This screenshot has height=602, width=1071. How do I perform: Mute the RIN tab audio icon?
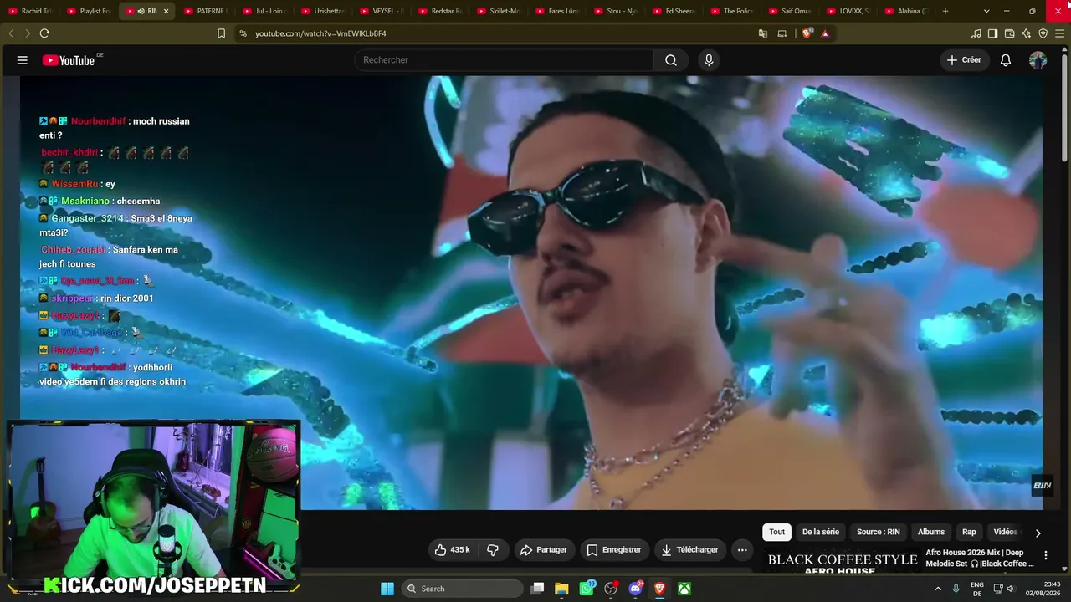tap(141, 11)
